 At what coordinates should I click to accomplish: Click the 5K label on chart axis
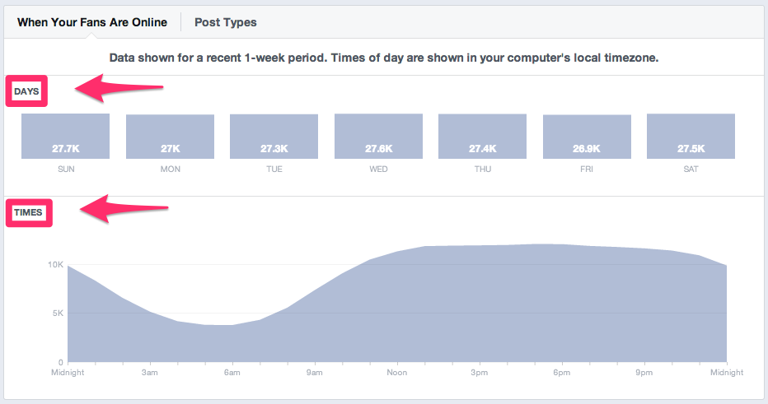(57, 313)
